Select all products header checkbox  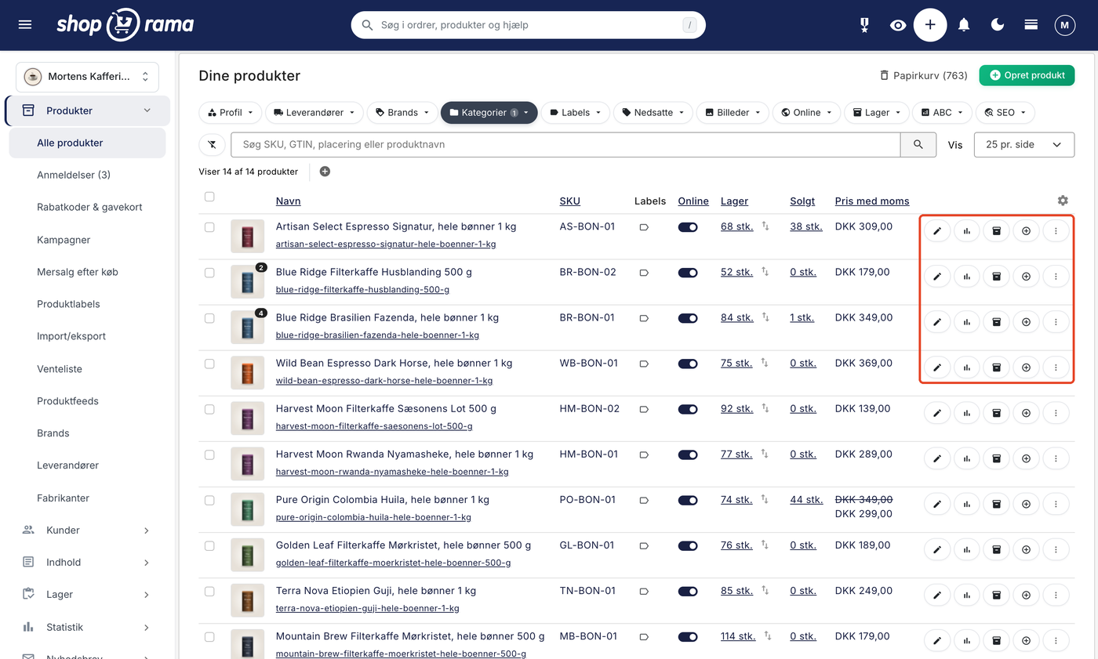209,197
